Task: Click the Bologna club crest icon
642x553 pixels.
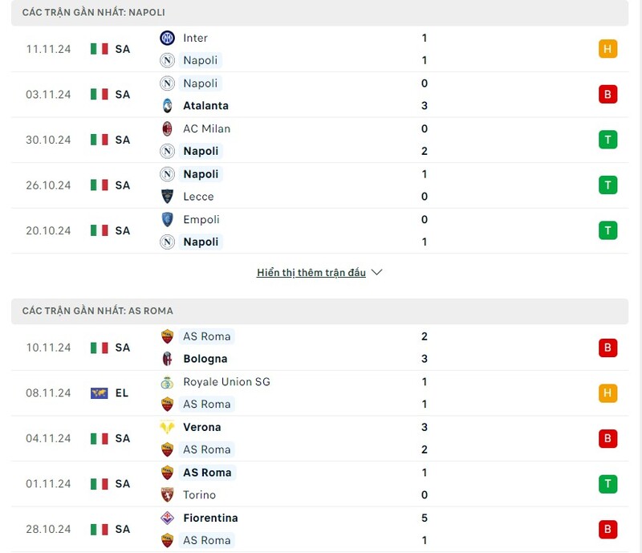Action: point(167,359)
